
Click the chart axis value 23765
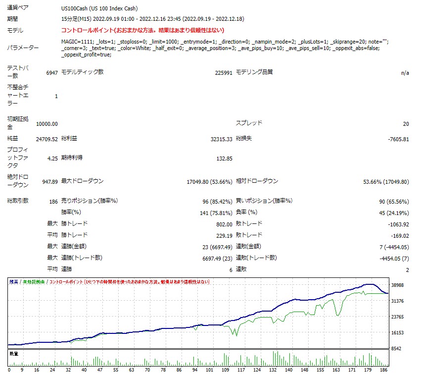pos(397,317)
